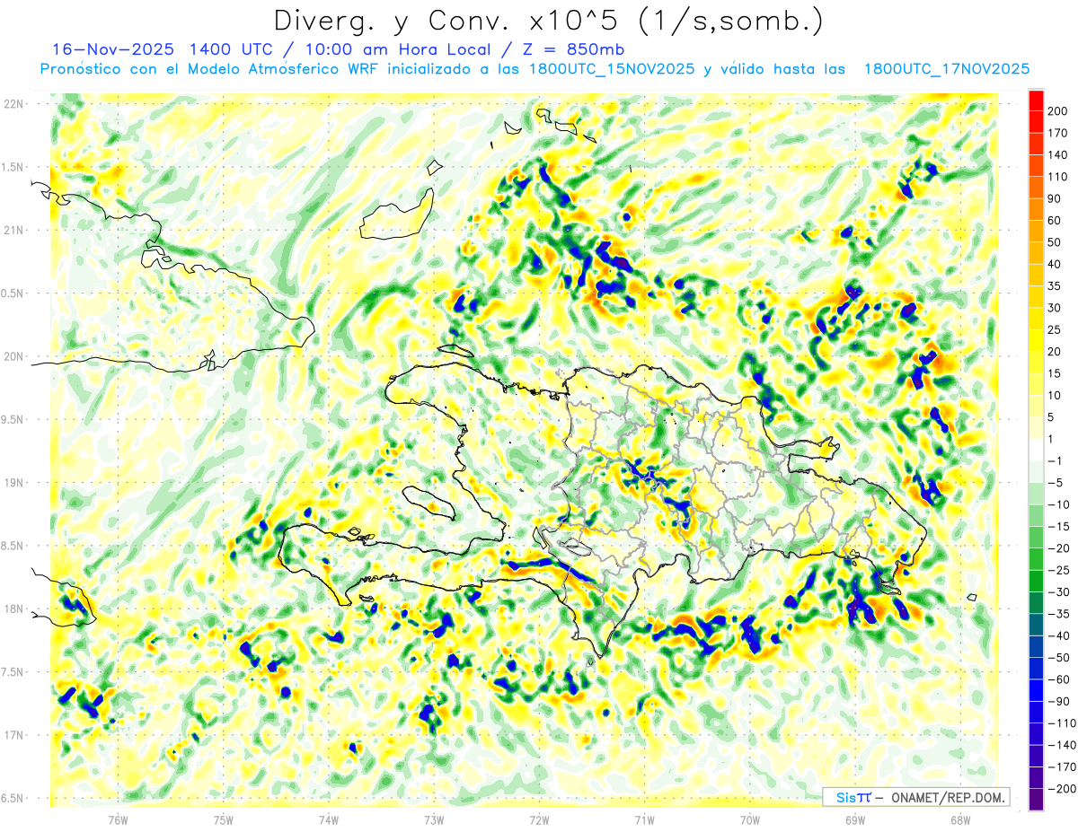Click the colorbar value "25"
This screenshot has height=832, width=1078.
(1055, 329)
